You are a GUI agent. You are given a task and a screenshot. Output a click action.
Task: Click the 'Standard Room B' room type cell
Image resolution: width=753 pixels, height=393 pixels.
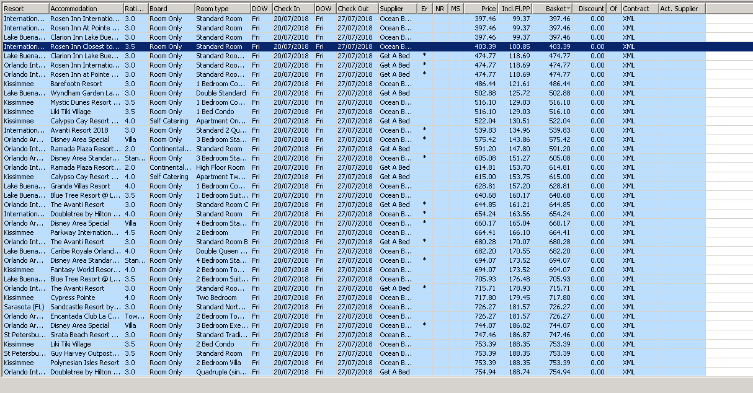[x=223, y=242]
